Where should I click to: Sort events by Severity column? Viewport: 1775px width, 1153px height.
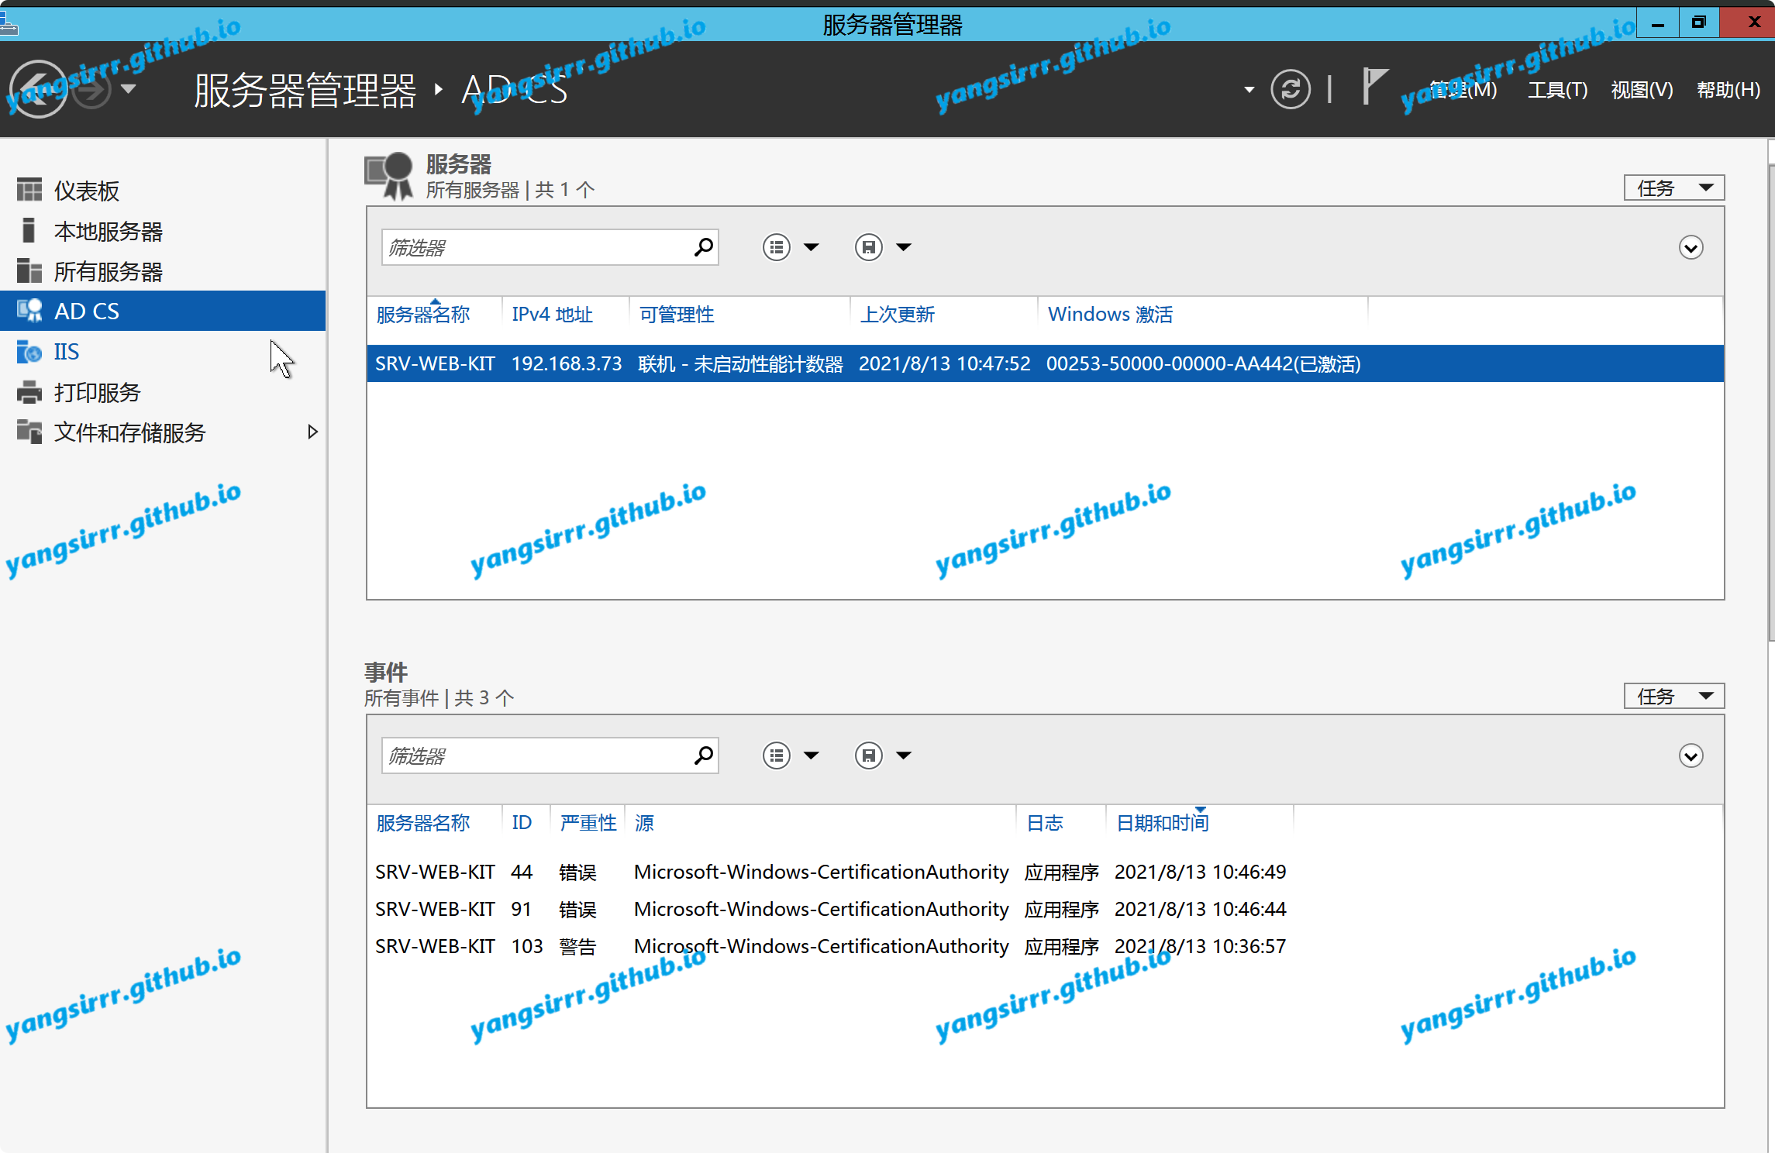[588, 823]
